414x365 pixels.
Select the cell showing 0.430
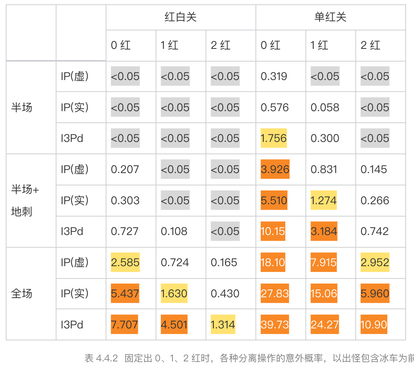(225, 293)
